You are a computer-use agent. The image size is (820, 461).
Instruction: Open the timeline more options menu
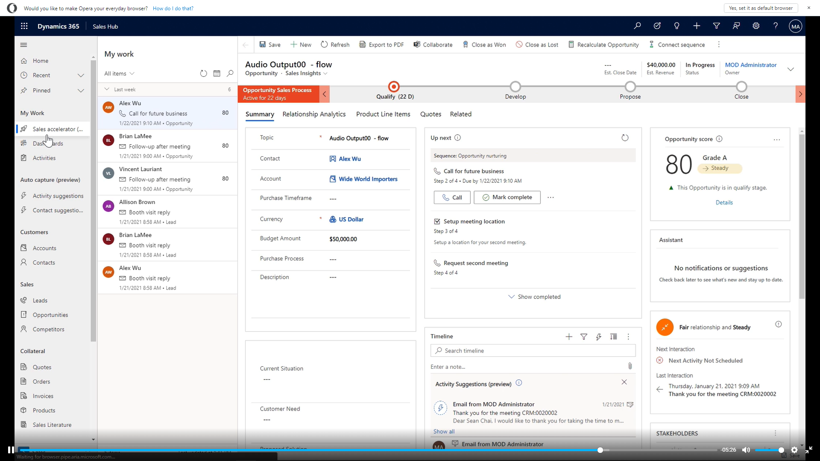[628, 337]
